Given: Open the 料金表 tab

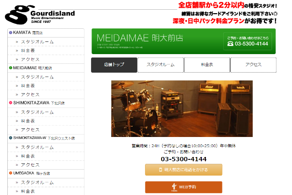Looking at the screenshot, I should [x=207, y=65].
